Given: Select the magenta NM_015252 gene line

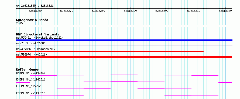Looking at the screenshot, I should (124, 89).
